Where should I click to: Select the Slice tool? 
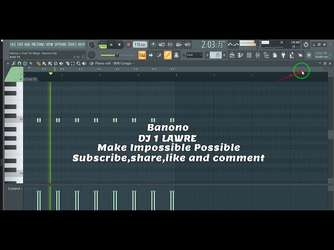67,64
